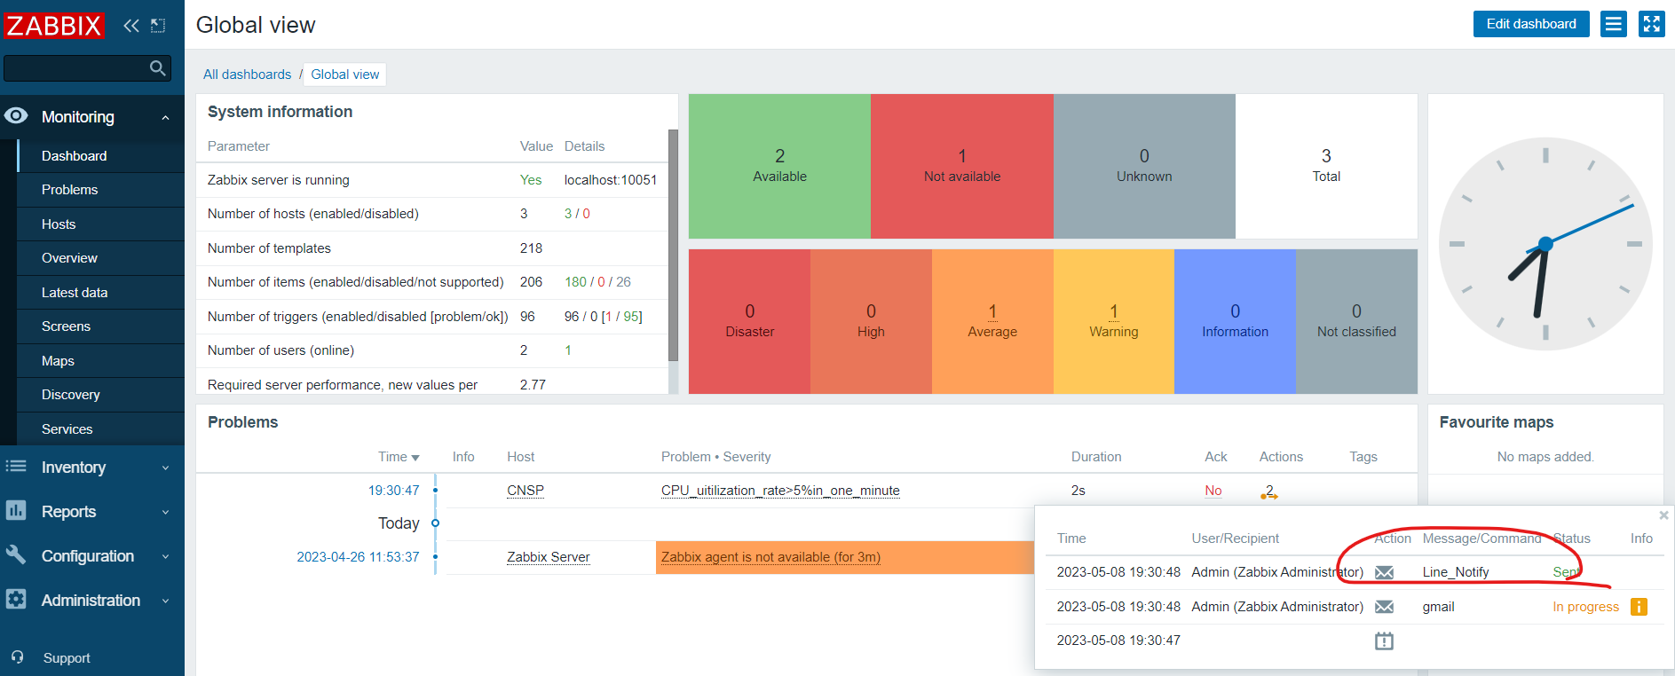Viewport: 1675px width, 676px height.
Task: Open the Zabbix agent not available problem
Action: [x=770, y=557]
